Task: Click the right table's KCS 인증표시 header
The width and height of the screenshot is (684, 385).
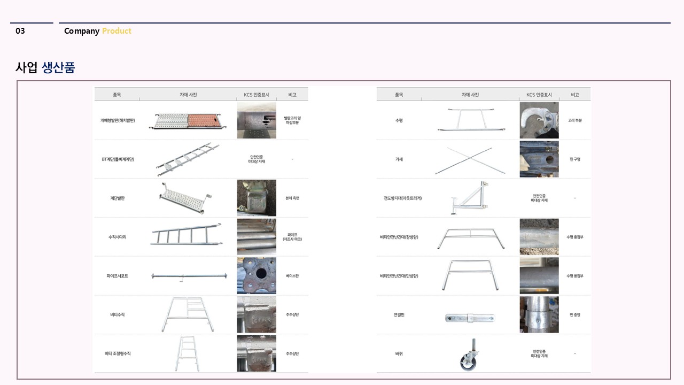Action: [539, 95]
